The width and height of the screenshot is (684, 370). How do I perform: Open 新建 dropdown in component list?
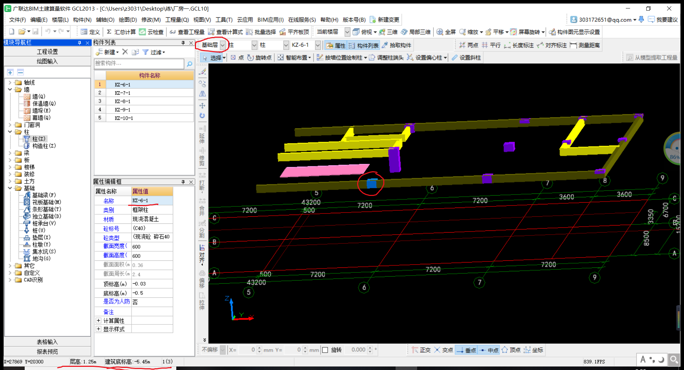click(x=107, y=52)
